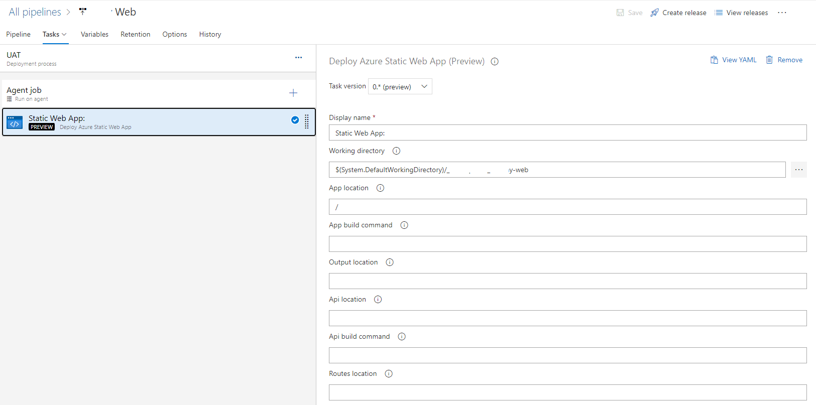The image size is (816, 405).
Task: Browse working directory with ellipsis button
Action: pos(799,170)
